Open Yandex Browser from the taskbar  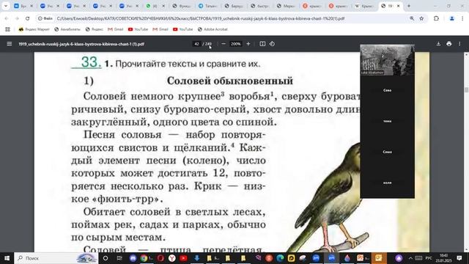point(172,258)
